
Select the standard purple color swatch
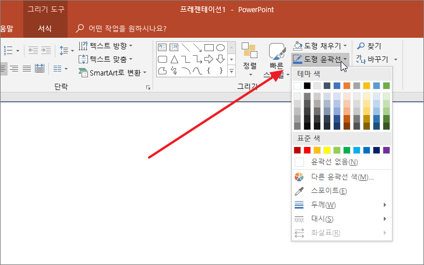(386, 150)
